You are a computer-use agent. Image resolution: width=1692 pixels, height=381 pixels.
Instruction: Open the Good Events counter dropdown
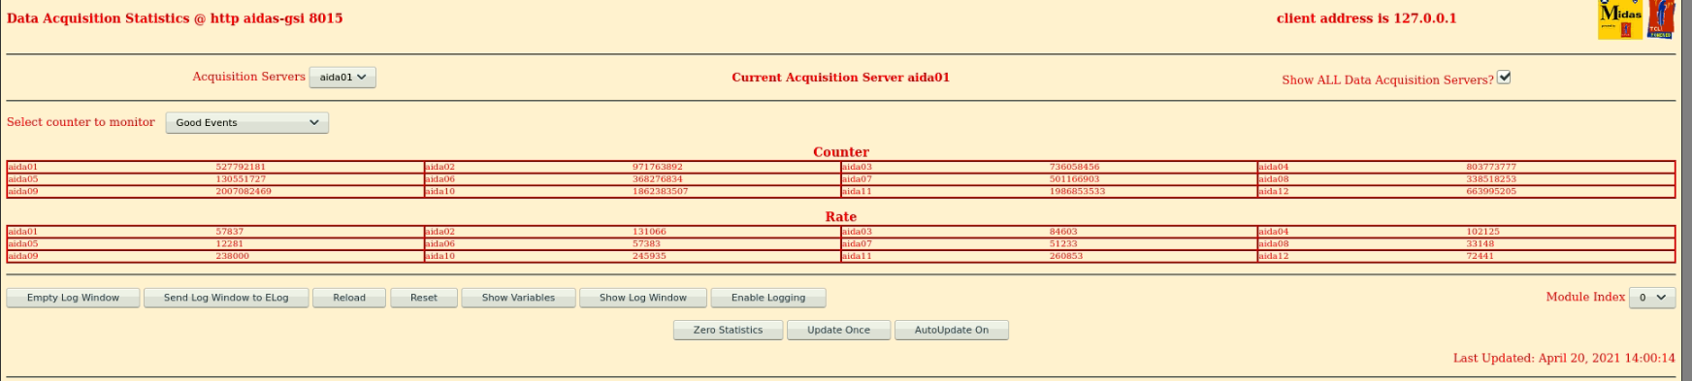coord(247,123)
